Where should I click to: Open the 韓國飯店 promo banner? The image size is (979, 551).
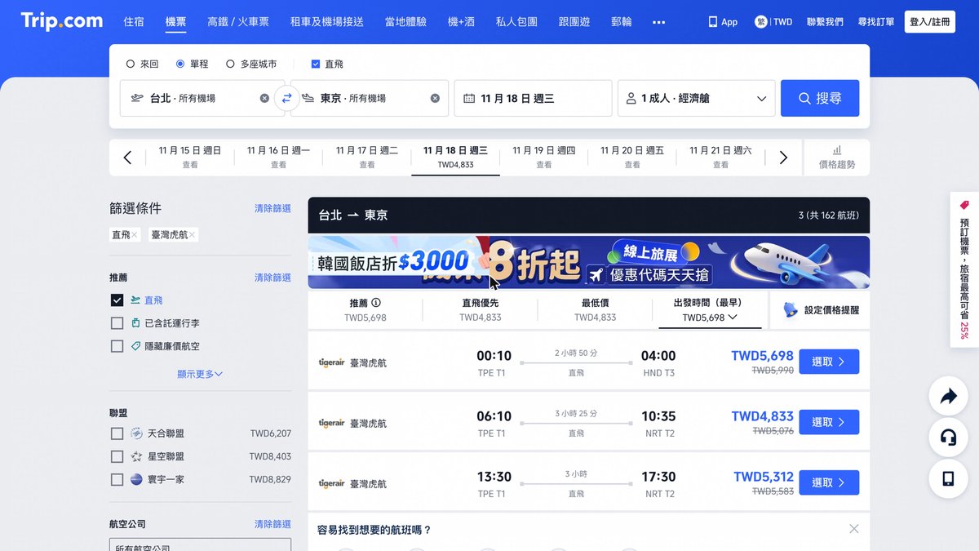[589, 262]
